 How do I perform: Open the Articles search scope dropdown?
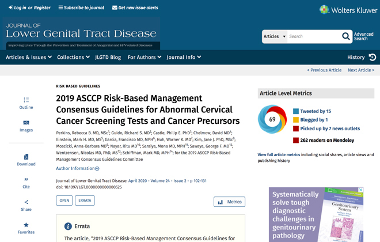click(x=275, y=37)
